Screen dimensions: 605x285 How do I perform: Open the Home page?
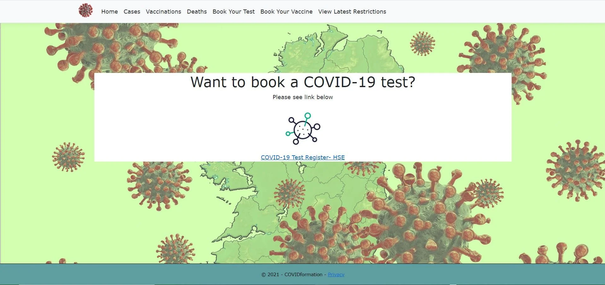click(x=109, y=12)
